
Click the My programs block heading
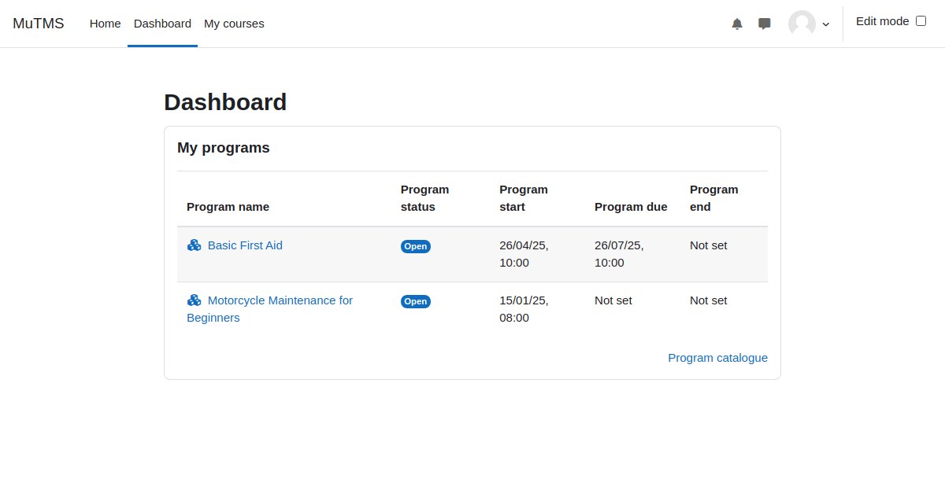[x=224, y=148]
